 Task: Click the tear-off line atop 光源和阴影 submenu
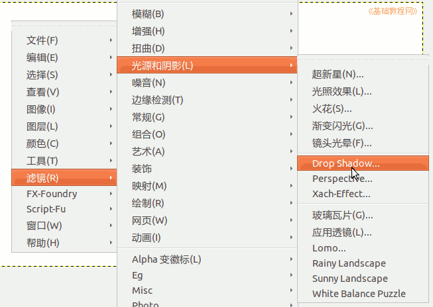(x=363, y=60)
